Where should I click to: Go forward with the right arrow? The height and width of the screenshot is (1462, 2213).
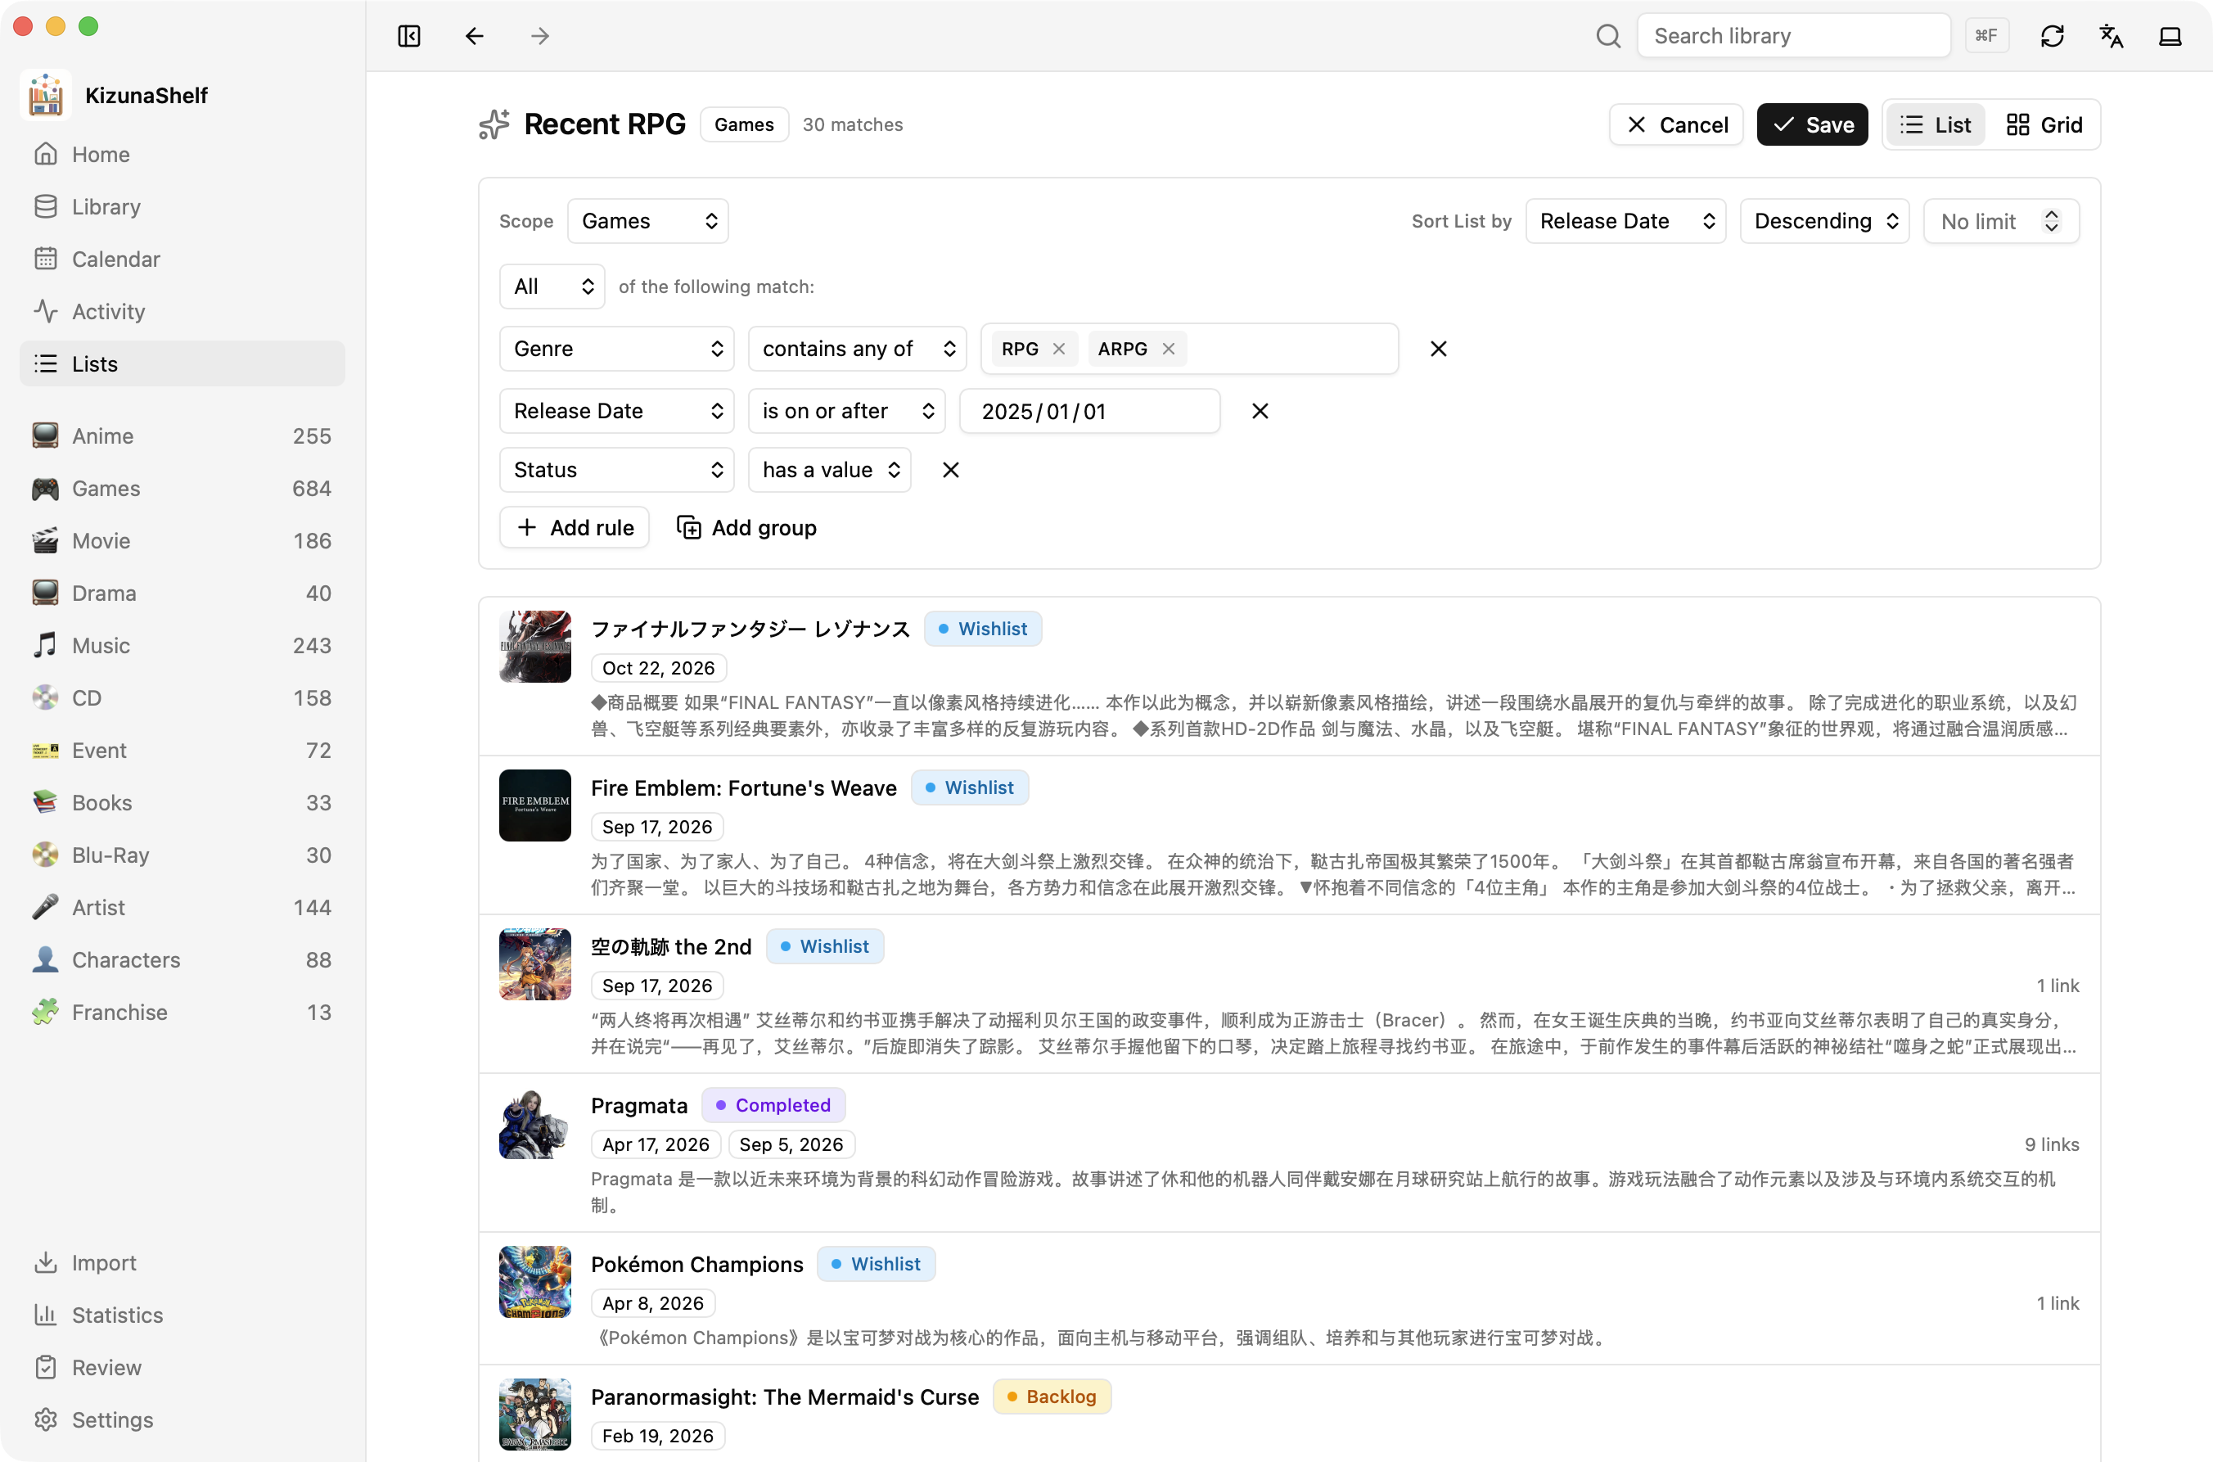point(539,35)
